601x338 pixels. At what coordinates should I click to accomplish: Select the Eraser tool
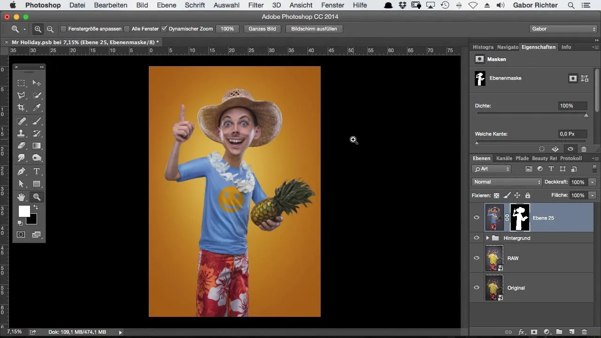21,146
